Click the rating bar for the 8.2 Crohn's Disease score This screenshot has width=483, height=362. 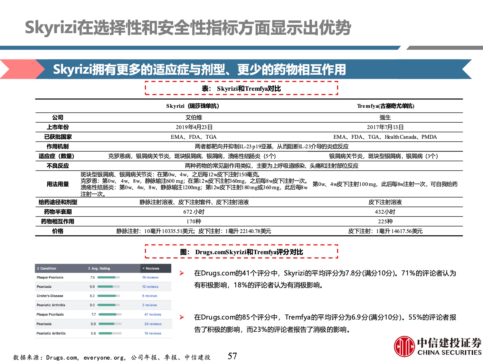[x=109, y=296]
